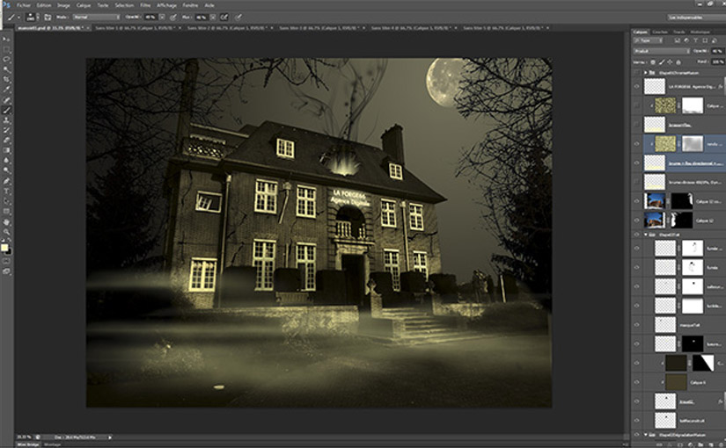The image size is (726, 448).
Task: Open the Affichage menu
Action: coord(166,5)
